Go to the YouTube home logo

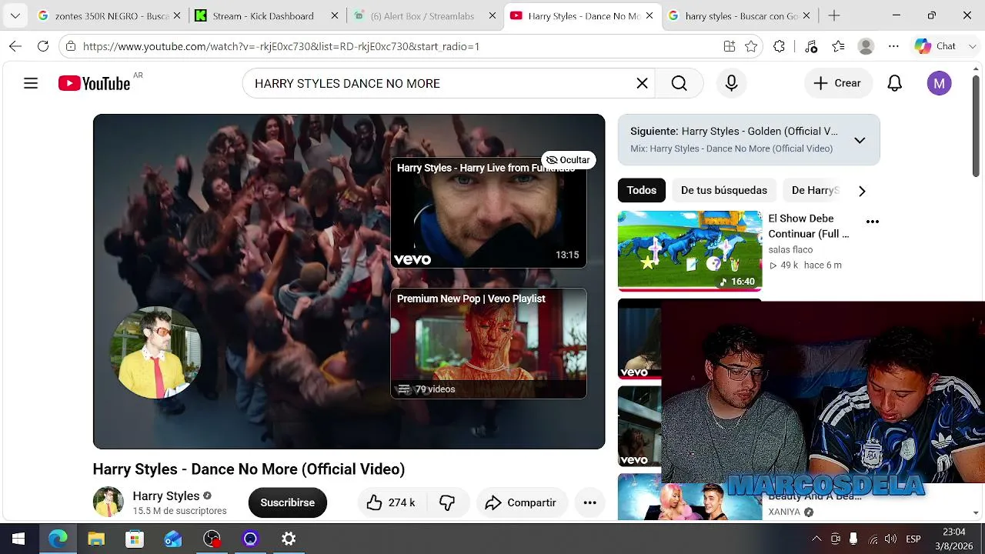point(94,83)
